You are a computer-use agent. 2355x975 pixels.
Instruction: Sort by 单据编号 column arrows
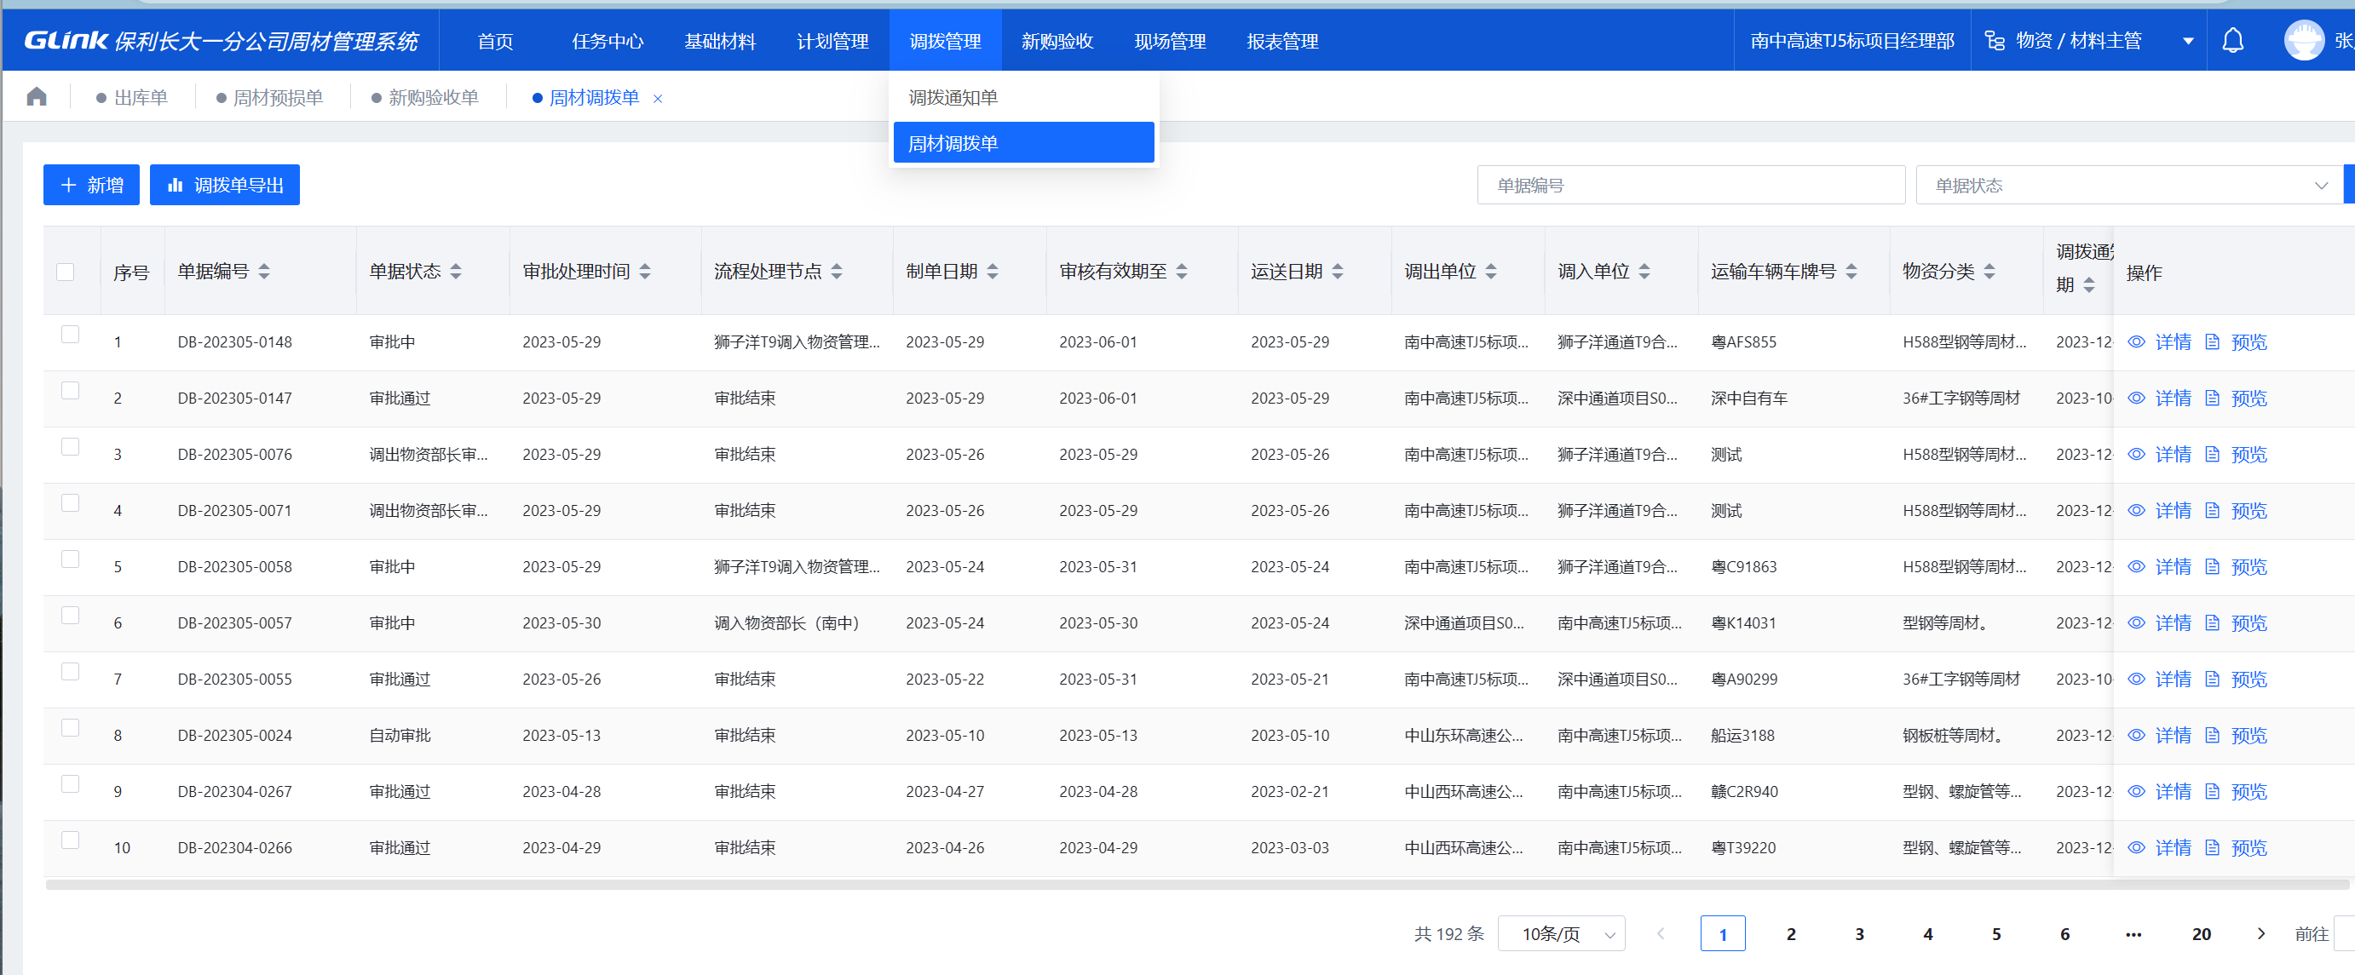click(264, 272)
